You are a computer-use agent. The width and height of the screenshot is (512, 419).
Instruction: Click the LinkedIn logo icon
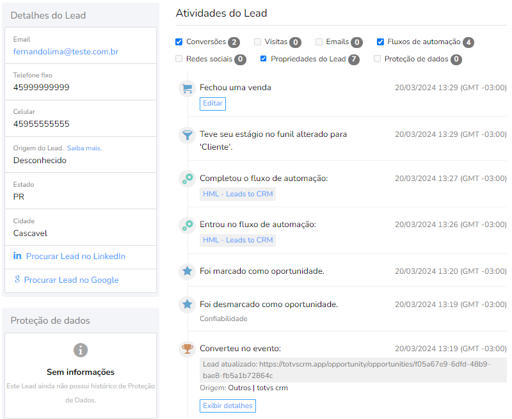click(x=17, y=257)
